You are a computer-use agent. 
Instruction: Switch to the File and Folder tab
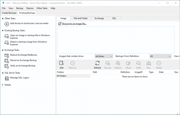[x=81, y=18]
